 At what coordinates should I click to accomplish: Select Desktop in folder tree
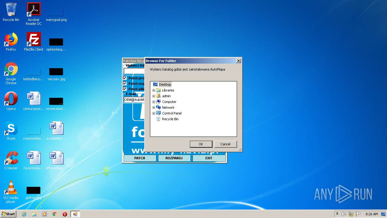[165, 84]
